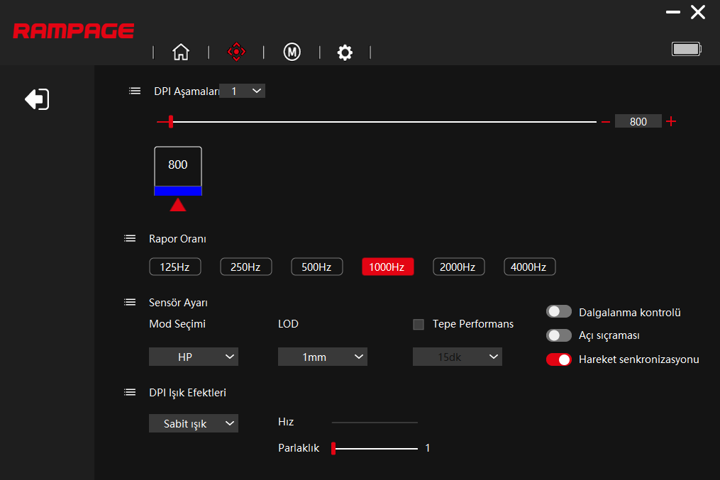Minimize the Rampage window
The image size is (720, 480).
[x=673, y=12]
